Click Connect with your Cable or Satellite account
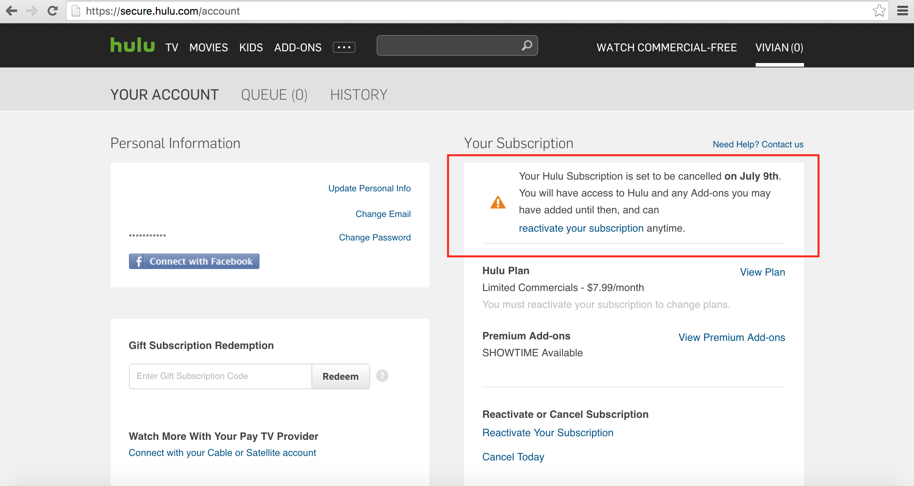Screen dimensions: 914x486 tap(222, 453)
